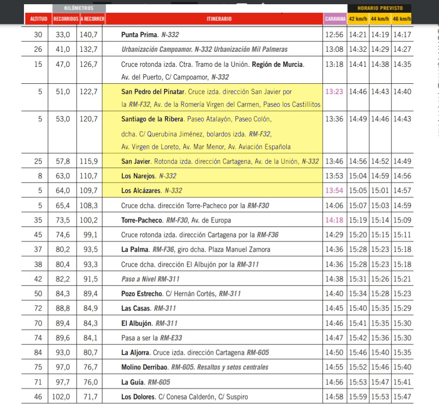Click the 46 km/h column header
This screenshot has width=439, height=416.
[401, 19]
